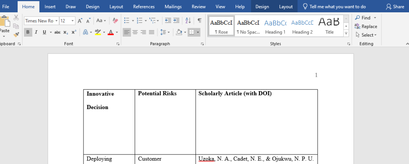
Task: Apply the red font color swatch
Action: point(111,32)
